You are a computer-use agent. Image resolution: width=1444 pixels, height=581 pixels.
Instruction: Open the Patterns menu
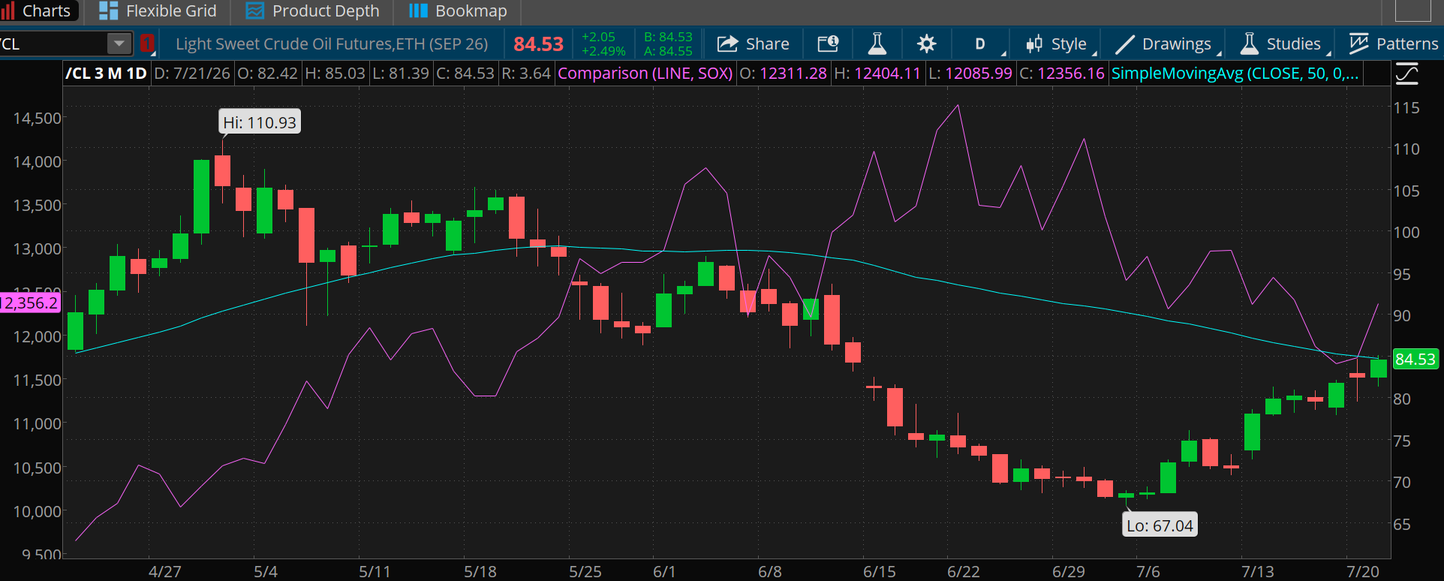tap(1393, 44)
